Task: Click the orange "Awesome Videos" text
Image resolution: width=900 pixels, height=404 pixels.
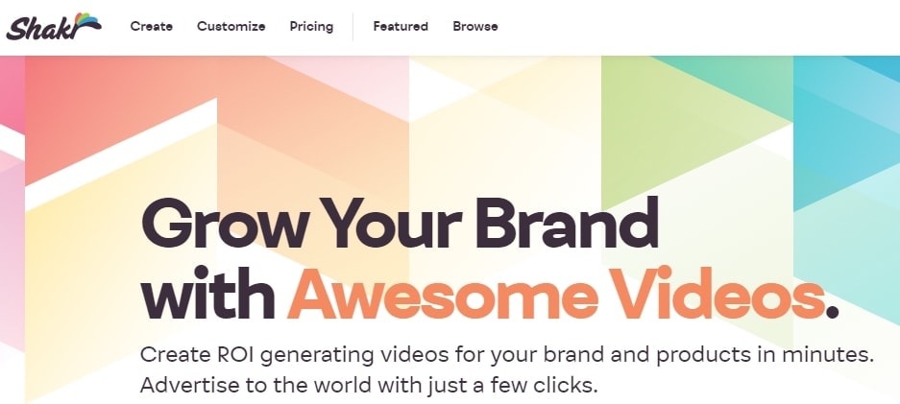Action: [555, 293]
